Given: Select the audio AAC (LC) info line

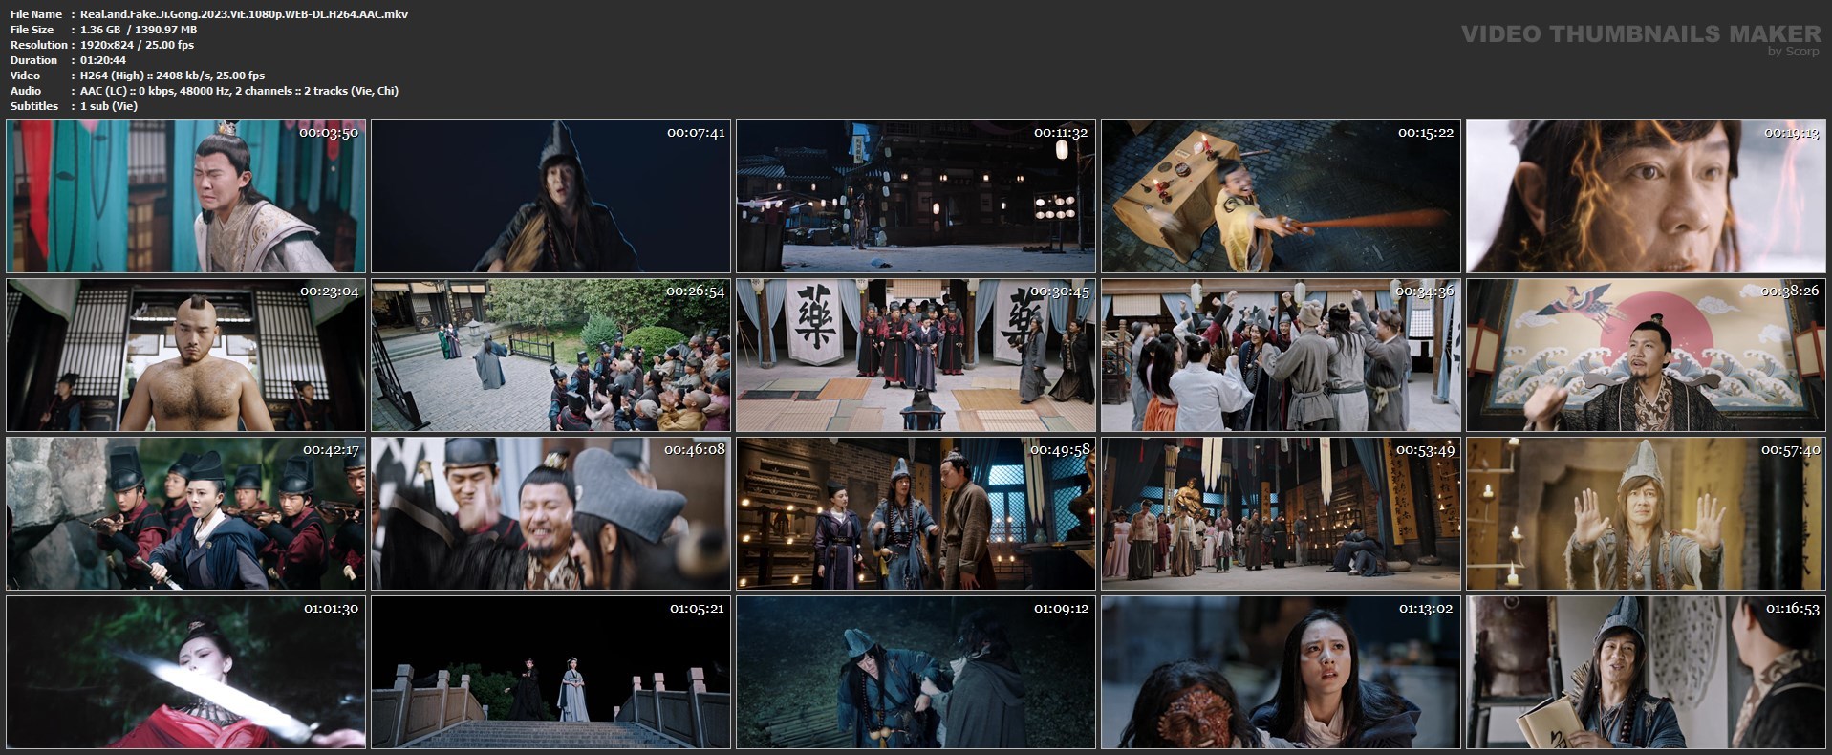Looking at the screenshot, I should pyautogui.click(x=239, y=91).
